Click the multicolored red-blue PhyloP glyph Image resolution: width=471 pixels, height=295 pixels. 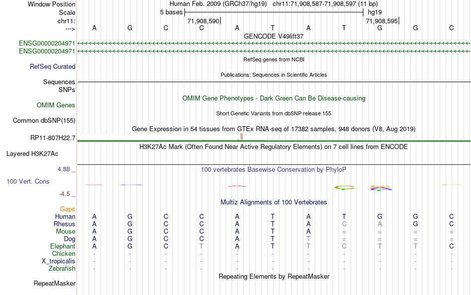point(381,188)
